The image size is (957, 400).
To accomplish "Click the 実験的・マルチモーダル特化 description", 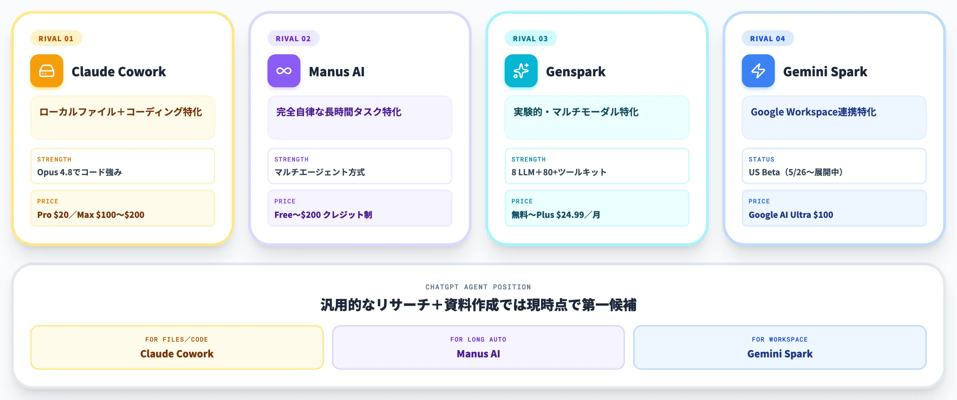I will click(576, 112).
